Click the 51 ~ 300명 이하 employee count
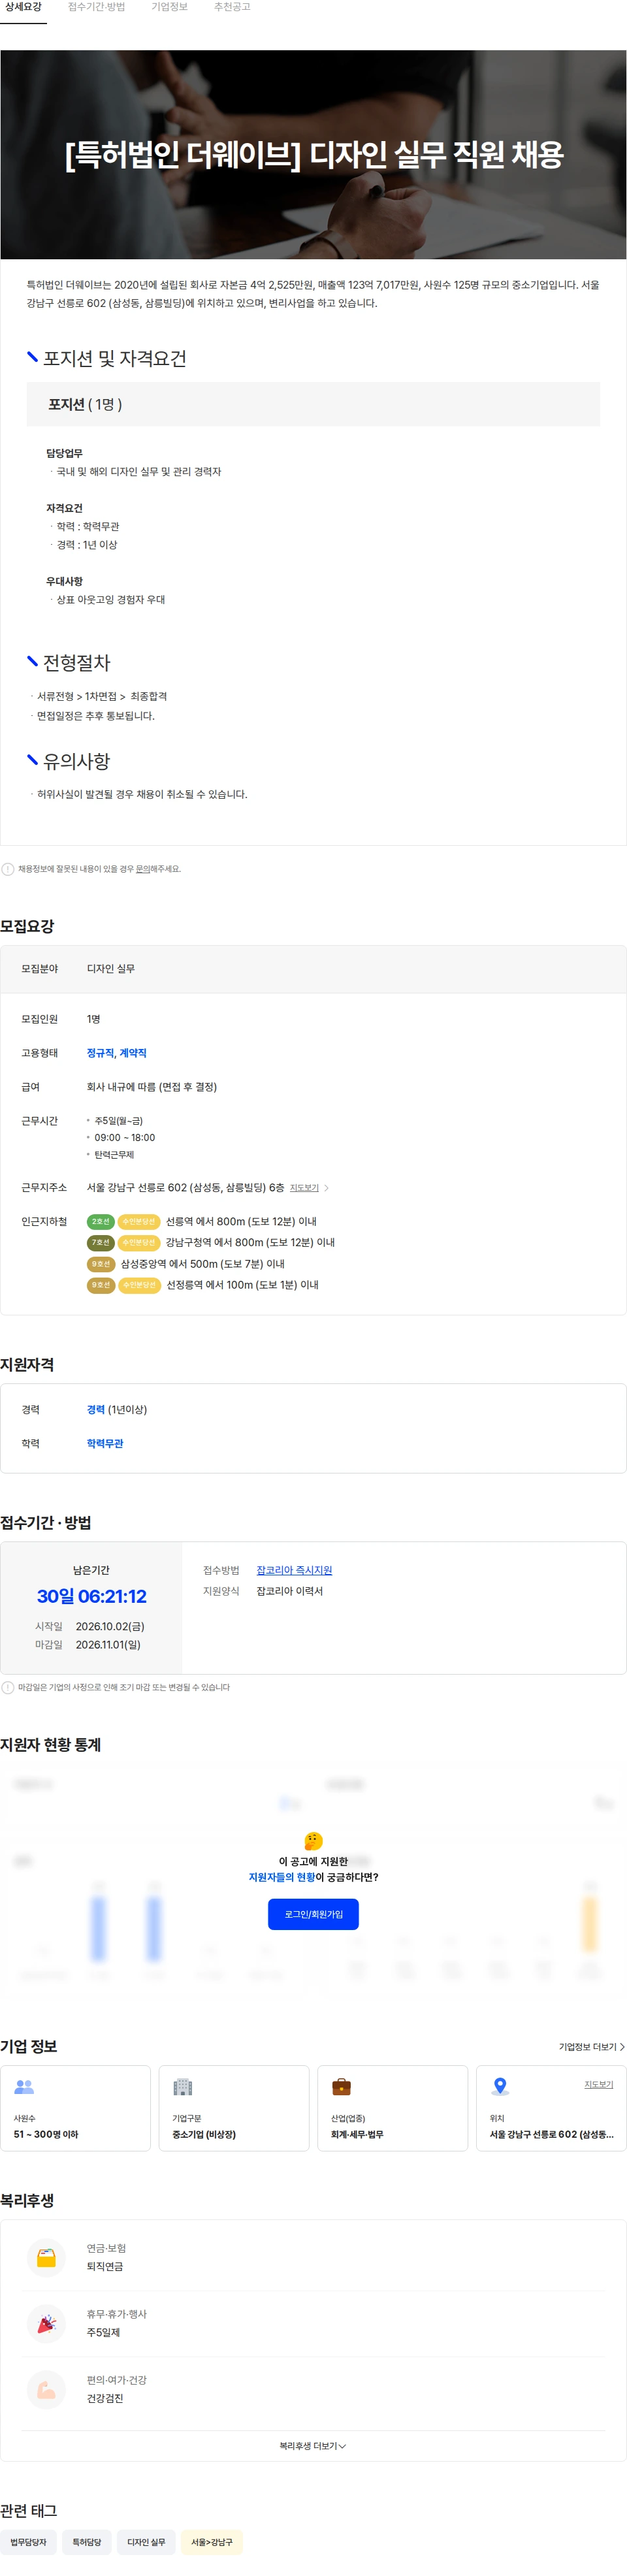Image resolution: width=627 pixels, height=2576 pixels. (46, 2135)
